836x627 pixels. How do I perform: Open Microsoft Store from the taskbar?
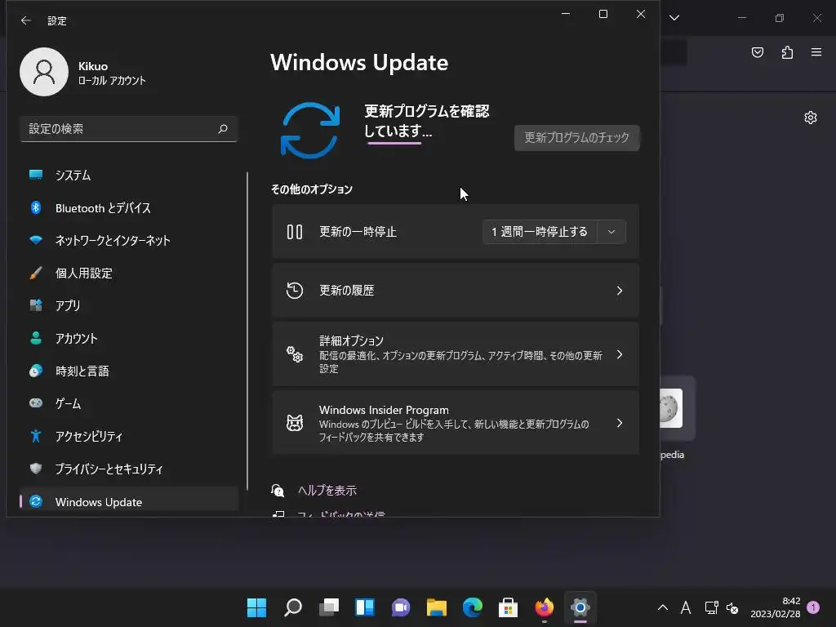pyautogui.click(x=508, y=607)
